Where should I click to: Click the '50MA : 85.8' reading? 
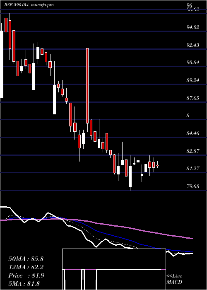tap(26, 259)
